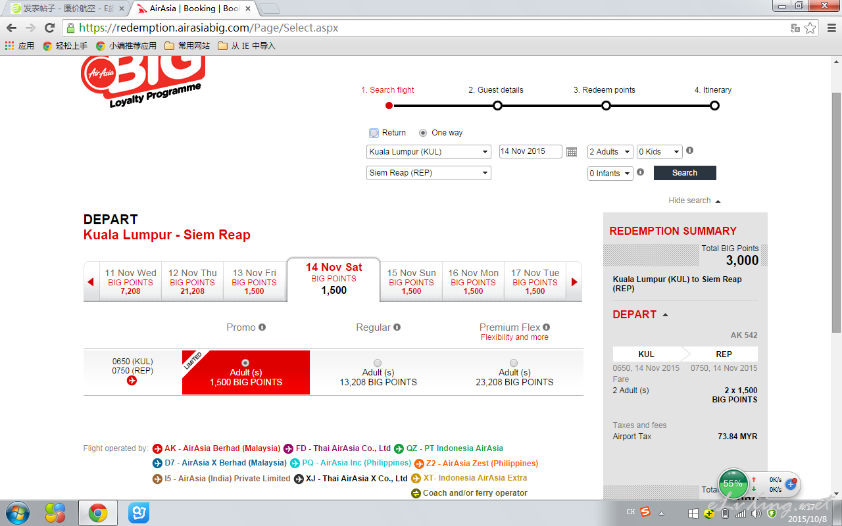Open the blue taskbar app icon
The height and width of the screenshot is (526, 842).
coord(139,513)
